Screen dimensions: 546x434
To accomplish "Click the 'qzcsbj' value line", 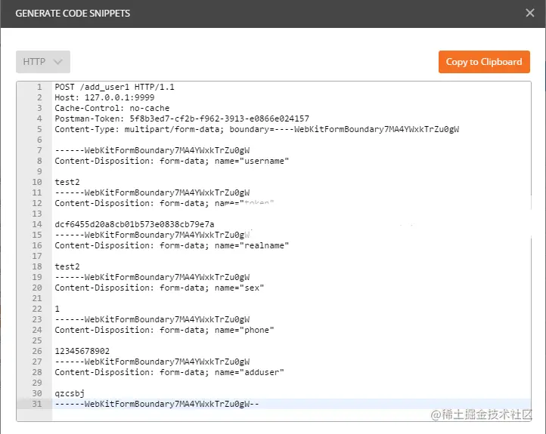I will click(70, 394).
